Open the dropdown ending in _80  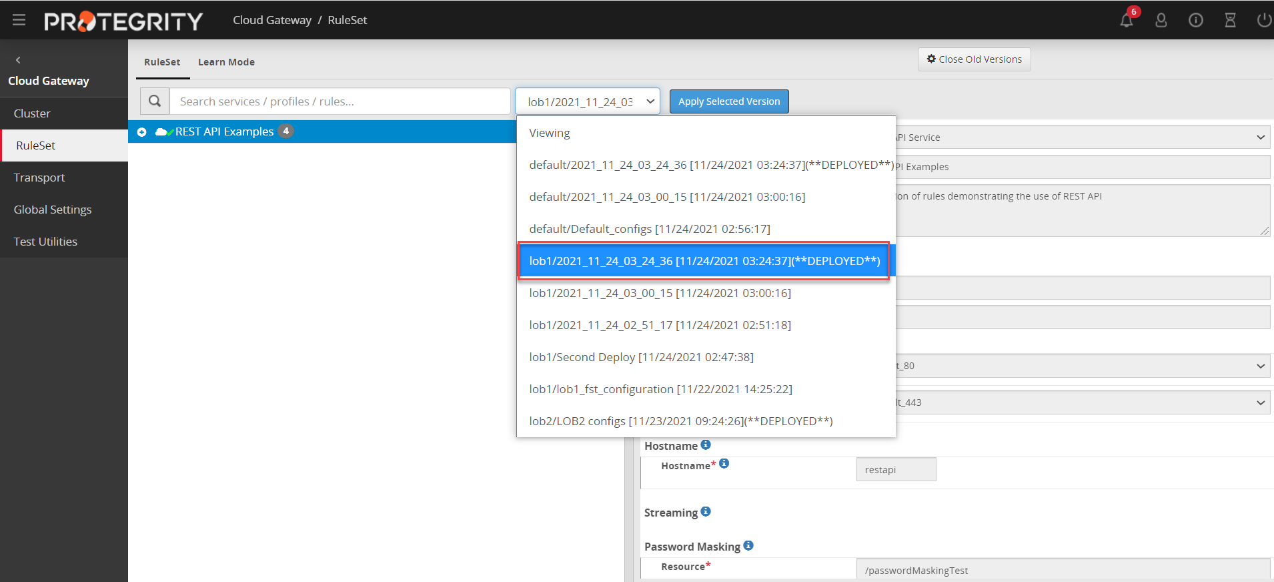click(1083, 366)
